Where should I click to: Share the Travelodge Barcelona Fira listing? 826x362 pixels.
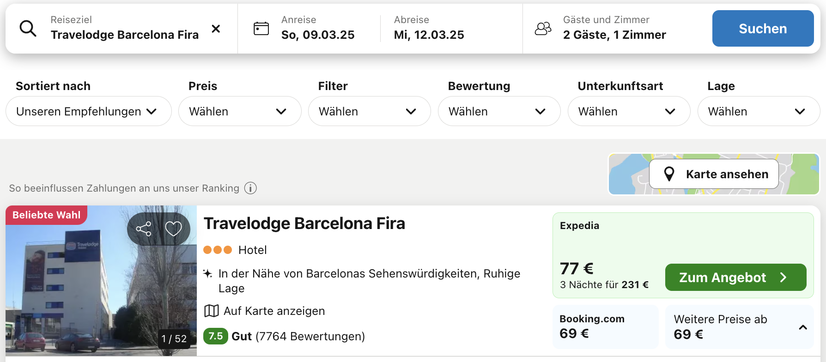pos(144,229)
